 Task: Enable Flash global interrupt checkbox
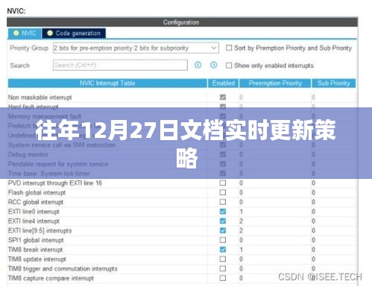223,192
